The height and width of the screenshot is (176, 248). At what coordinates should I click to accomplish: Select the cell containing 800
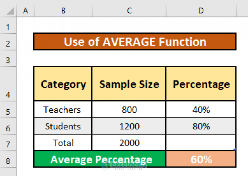click(x=129, y=110)
